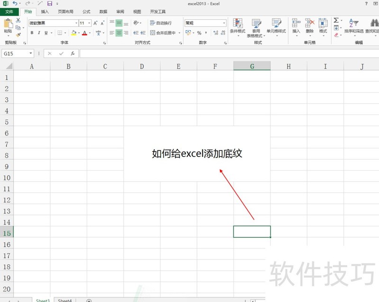Increase decimal places
This screenshot has width=379, height=302.
tap(216, 33)
